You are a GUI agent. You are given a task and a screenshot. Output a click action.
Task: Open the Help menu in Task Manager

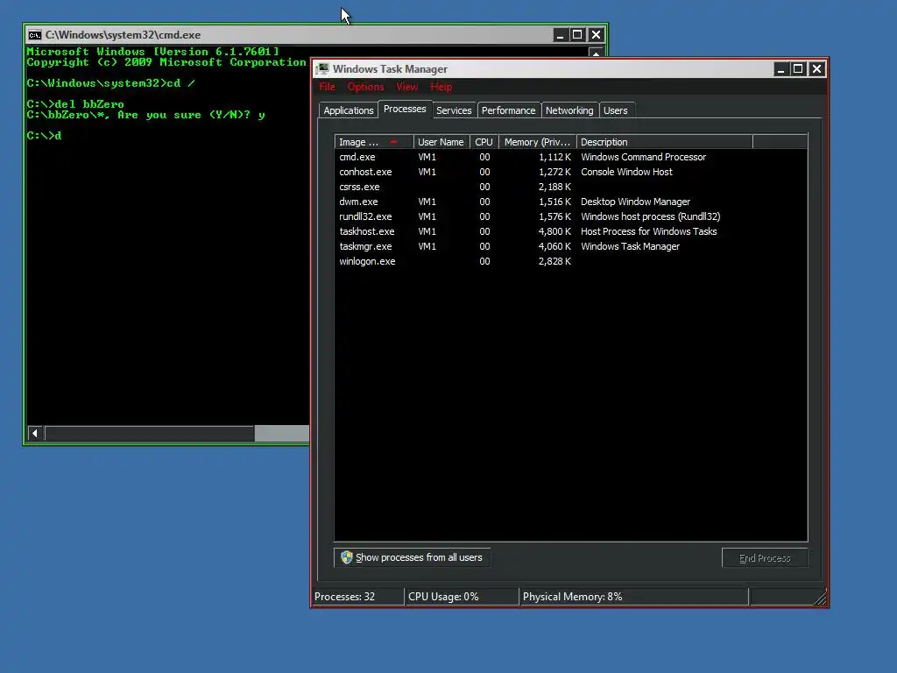pos(441,87)
